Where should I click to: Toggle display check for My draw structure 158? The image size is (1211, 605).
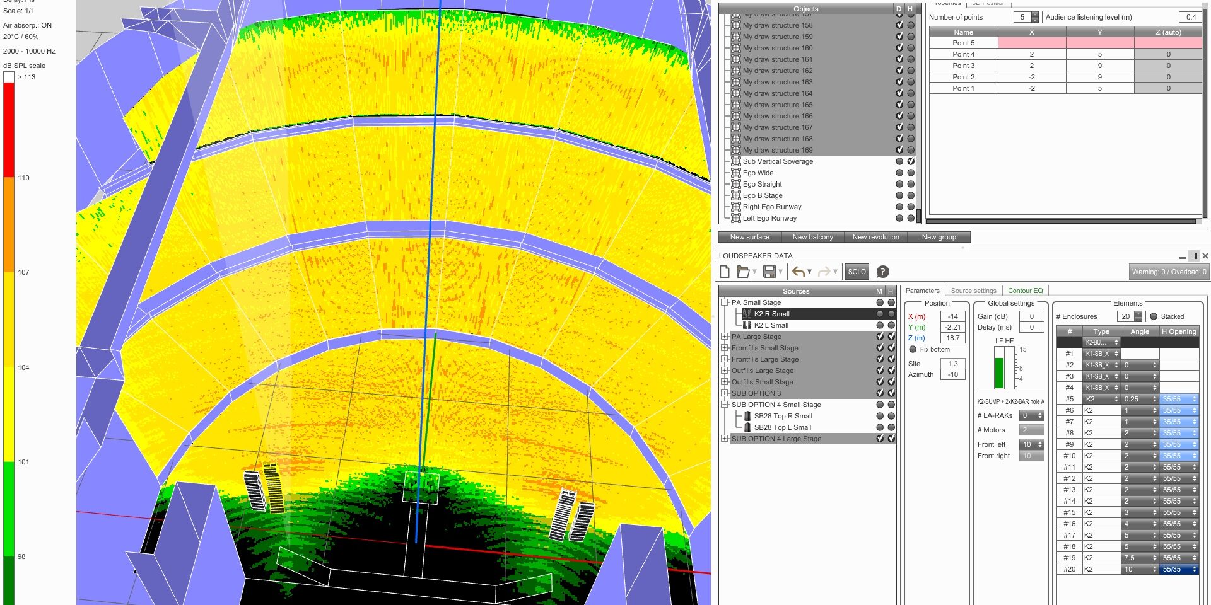tap(899, 25)
